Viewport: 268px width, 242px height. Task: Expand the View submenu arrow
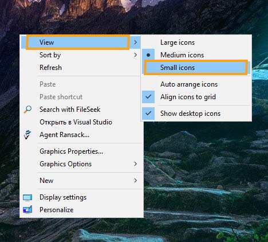(135, 42)
